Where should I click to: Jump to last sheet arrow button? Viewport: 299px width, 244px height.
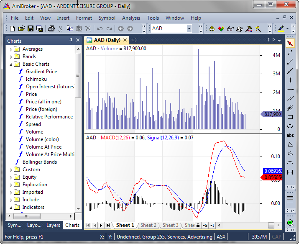pyautogui.click(x=108, y=225)
